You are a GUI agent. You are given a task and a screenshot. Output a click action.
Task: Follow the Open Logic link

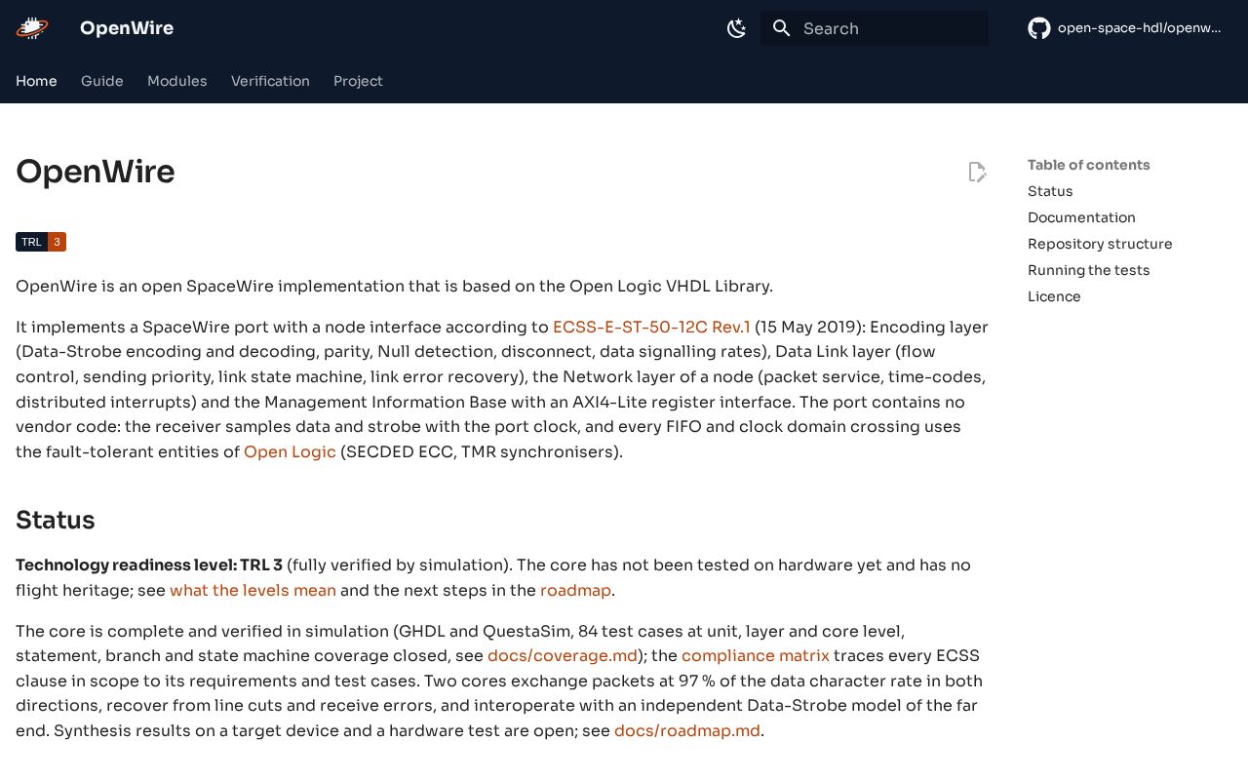(x=290, y=452)
